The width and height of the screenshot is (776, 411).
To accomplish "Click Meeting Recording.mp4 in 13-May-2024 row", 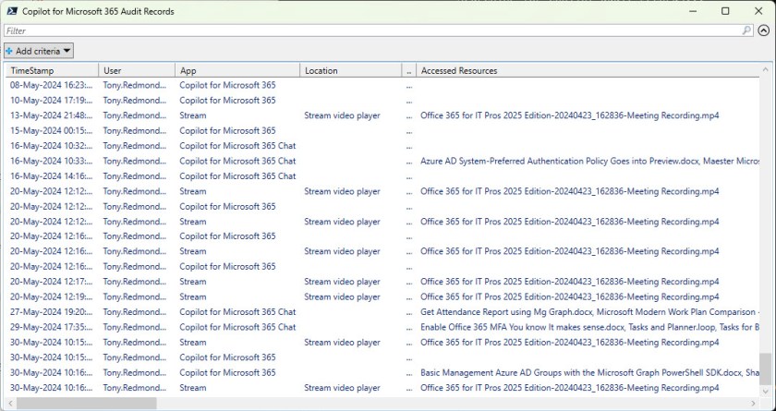I will tap(570, 115).
